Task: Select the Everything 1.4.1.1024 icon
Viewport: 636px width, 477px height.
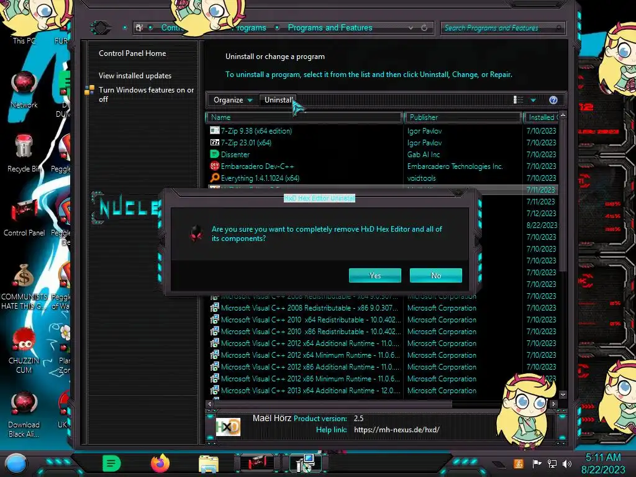Action: (214, 178)
